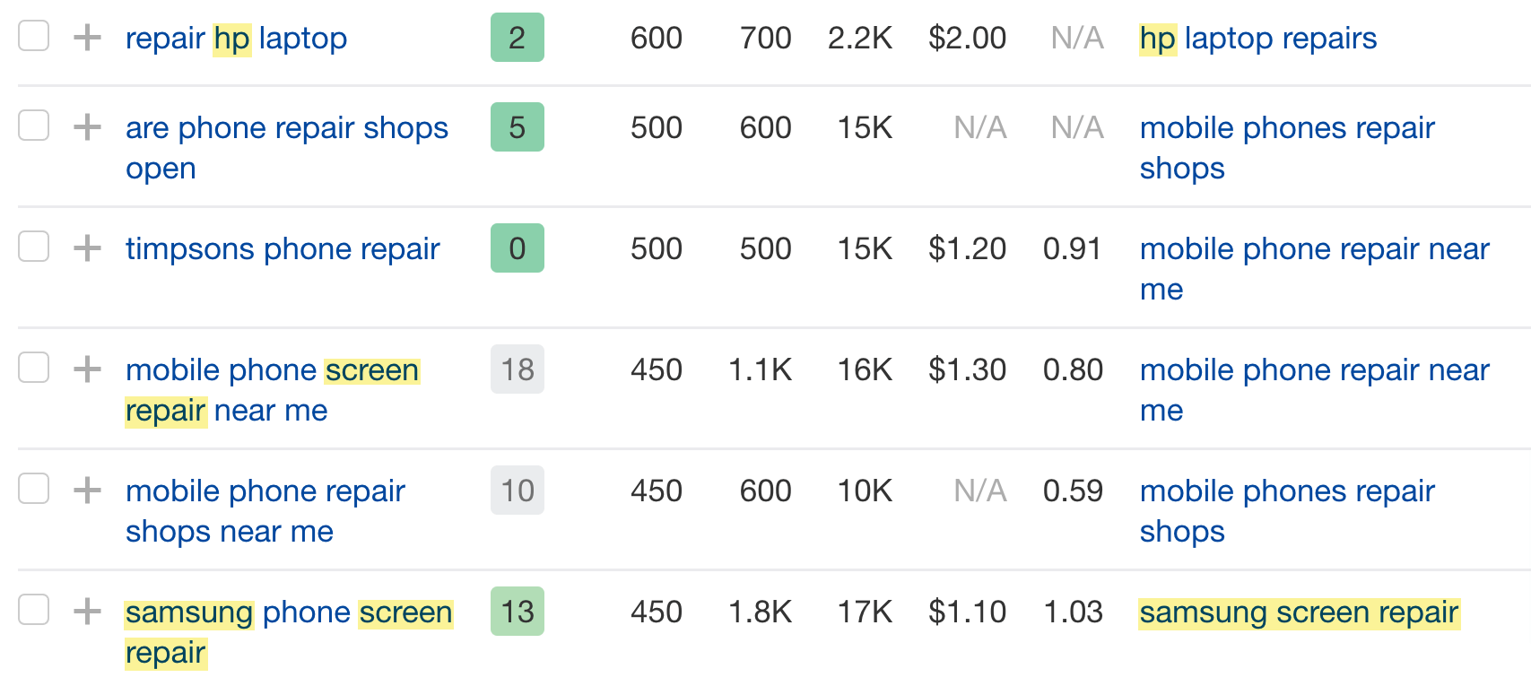Check the box next to 'timpsons phone repair'
Screen dimensions: 1531x686
pyautogui.click(x=33, y=248)
